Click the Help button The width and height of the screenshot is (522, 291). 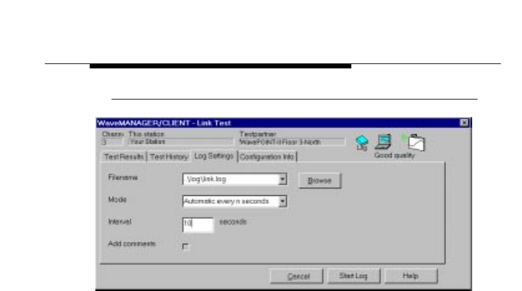(410, 275)
